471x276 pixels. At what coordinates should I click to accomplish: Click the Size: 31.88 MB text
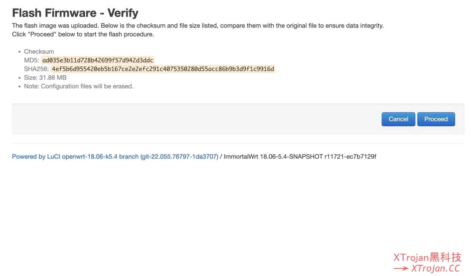point(45,78)
